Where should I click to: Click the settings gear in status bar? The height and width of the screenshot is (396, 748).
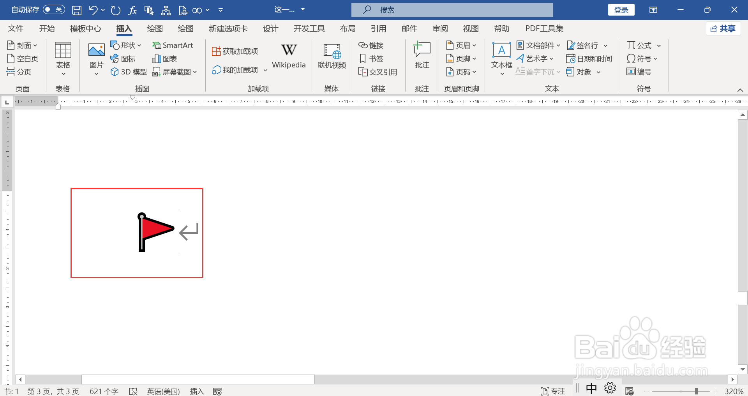coord(610,388)
